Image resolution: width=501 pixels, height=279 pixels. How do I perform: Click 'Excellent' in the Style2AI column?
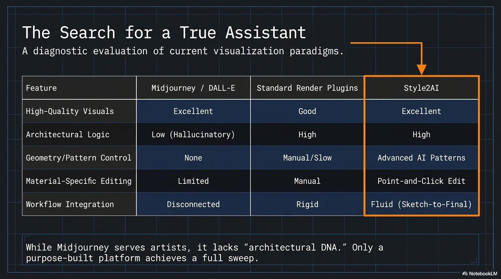click(x=421, y=111)
